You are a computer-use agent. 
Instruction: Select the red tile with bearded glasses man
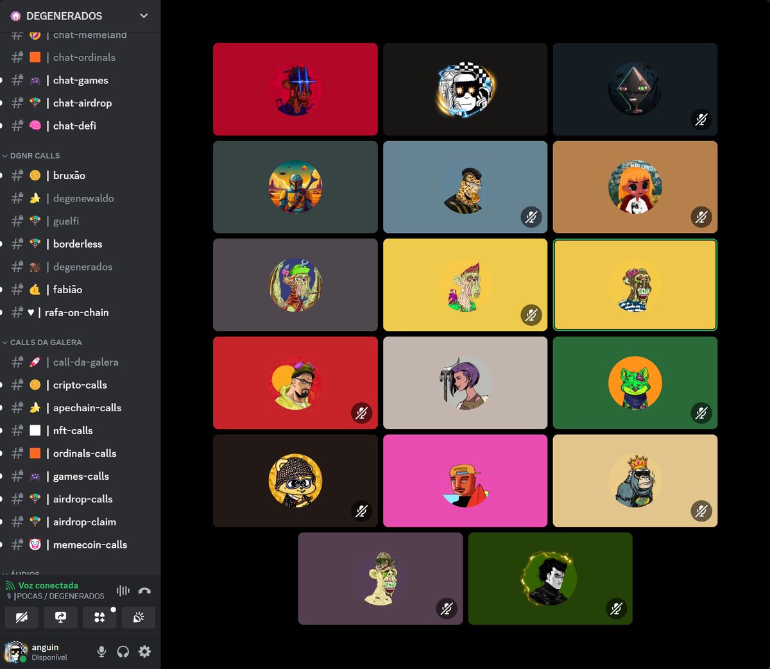(295, 383)
